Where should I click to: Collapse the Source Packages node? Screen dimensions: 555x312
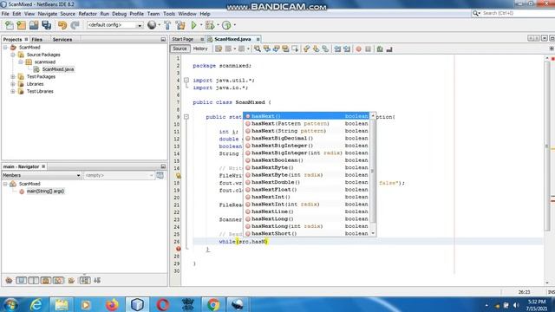pyautogui.click(x=13, y=55)
